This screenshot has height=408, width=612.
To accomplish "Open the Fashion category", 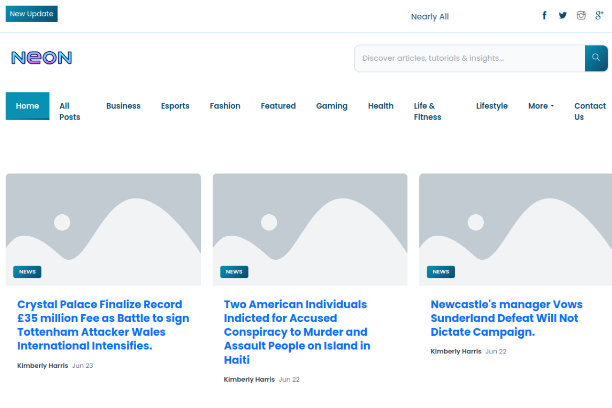I will [225, 106].
